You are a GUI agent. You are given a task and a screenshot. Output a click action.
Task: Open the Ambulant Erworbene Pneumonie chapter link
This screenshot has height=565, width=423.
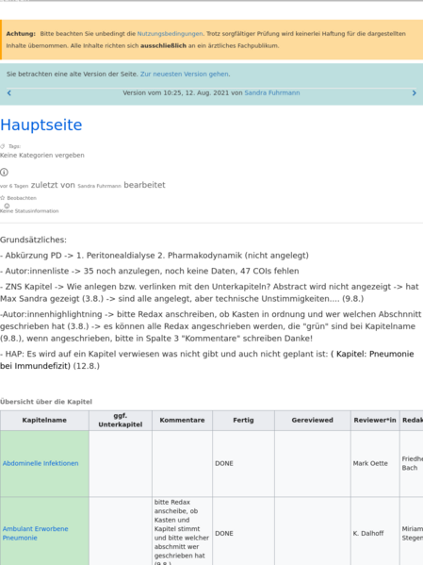[35, 533]
